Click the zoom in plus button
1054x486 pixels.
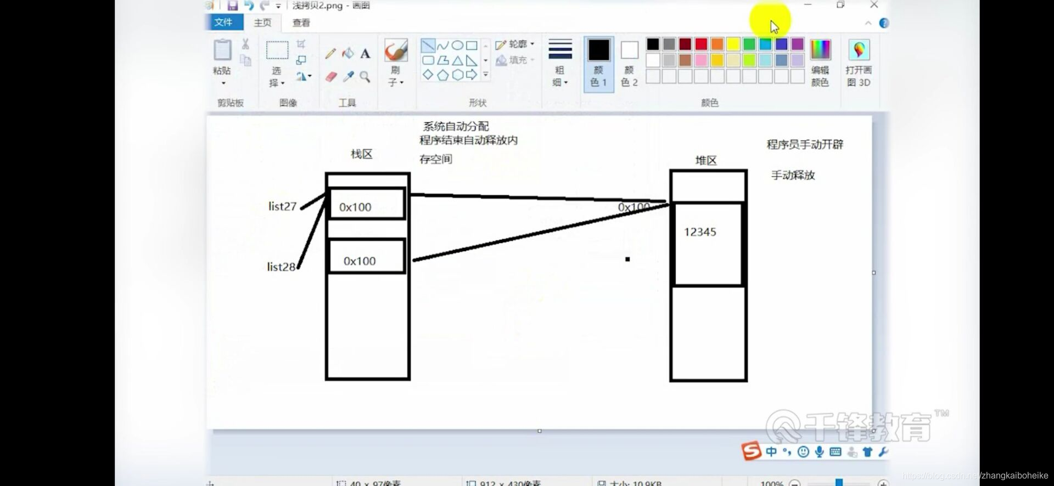[x=883, y=484]
